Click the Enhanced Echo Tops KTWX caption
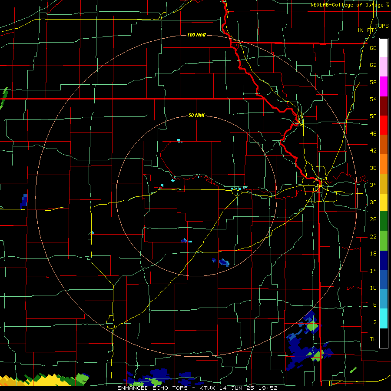Screen dimensions: 391x391 coord(197,388)
